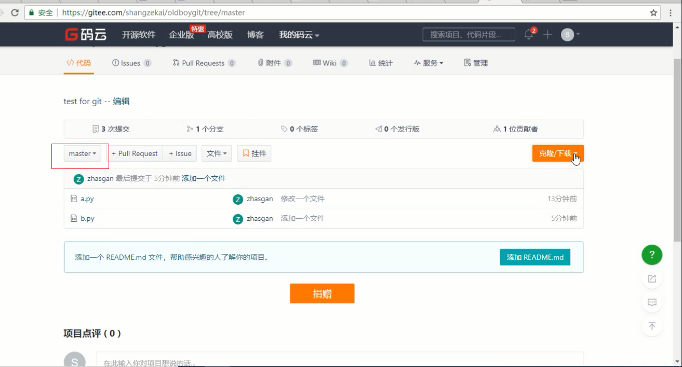Bookmark page with star icon
This screenshot has height=367, width=682.
pos(653,12)
